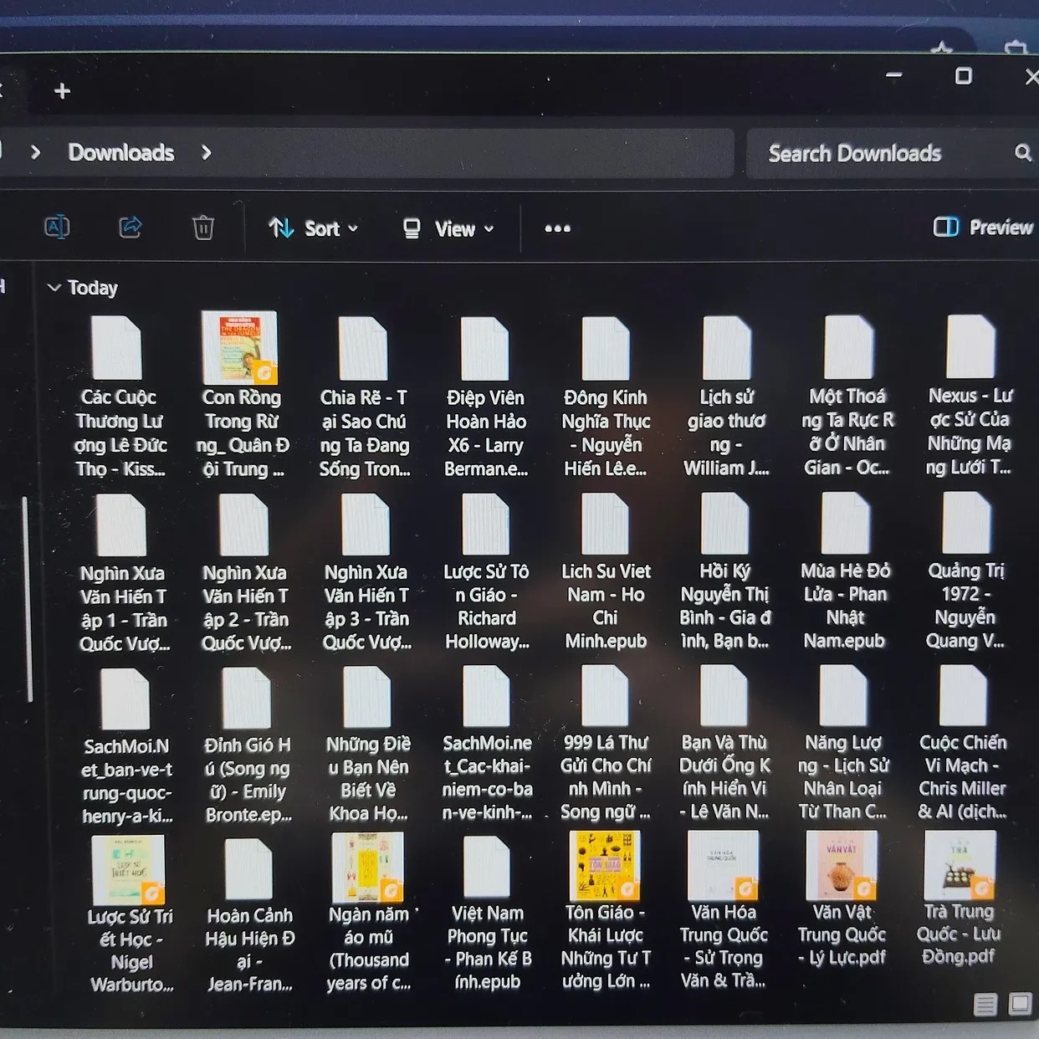This screenshot has width=1039, height=1039.
Task: Select Mùa Hè Đỏ Lửa - Phan Nhật Nam.epub
Action: [845, 571]
